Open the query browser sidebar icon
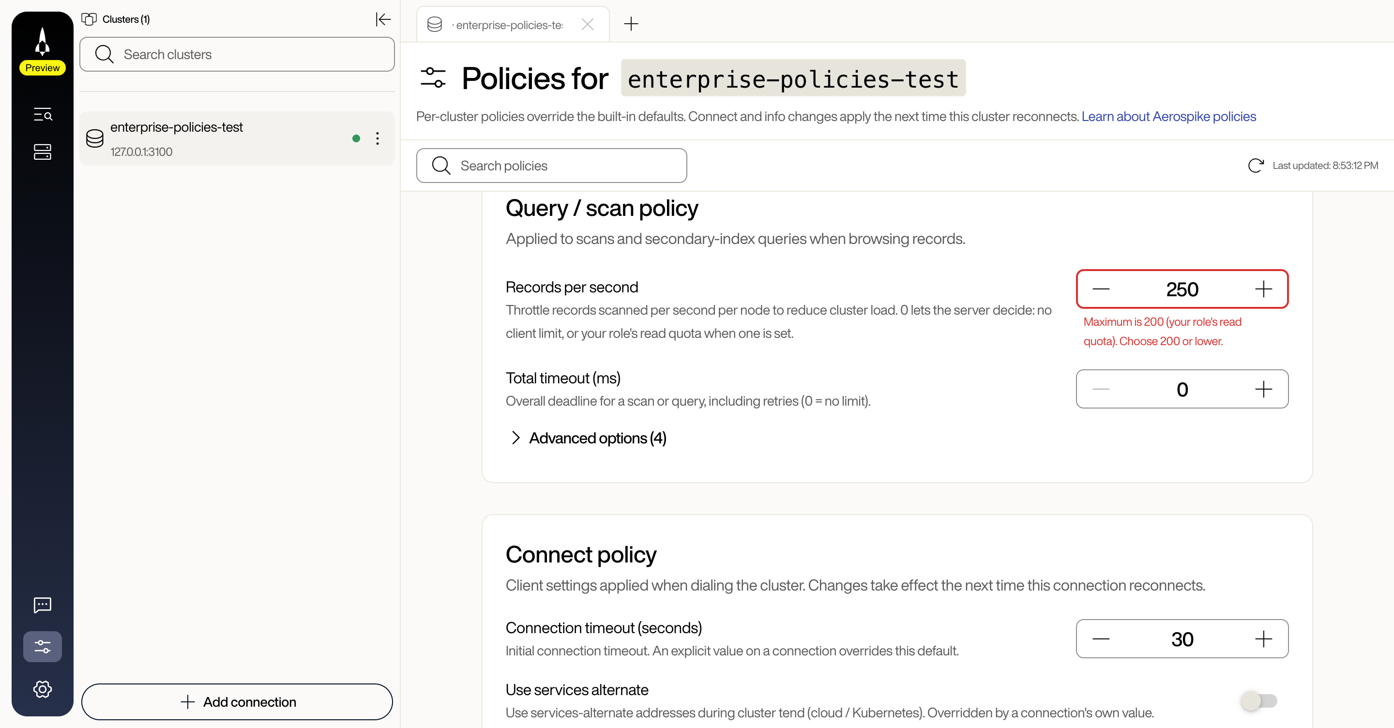 [42, 114]
